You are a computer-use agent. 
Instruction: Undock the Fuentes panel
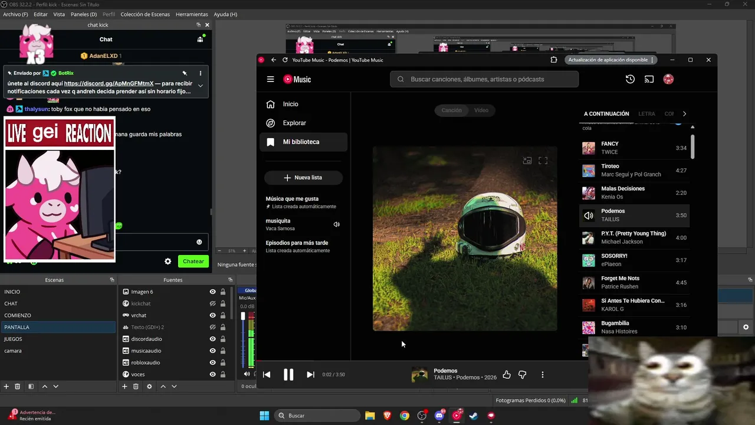231,280
